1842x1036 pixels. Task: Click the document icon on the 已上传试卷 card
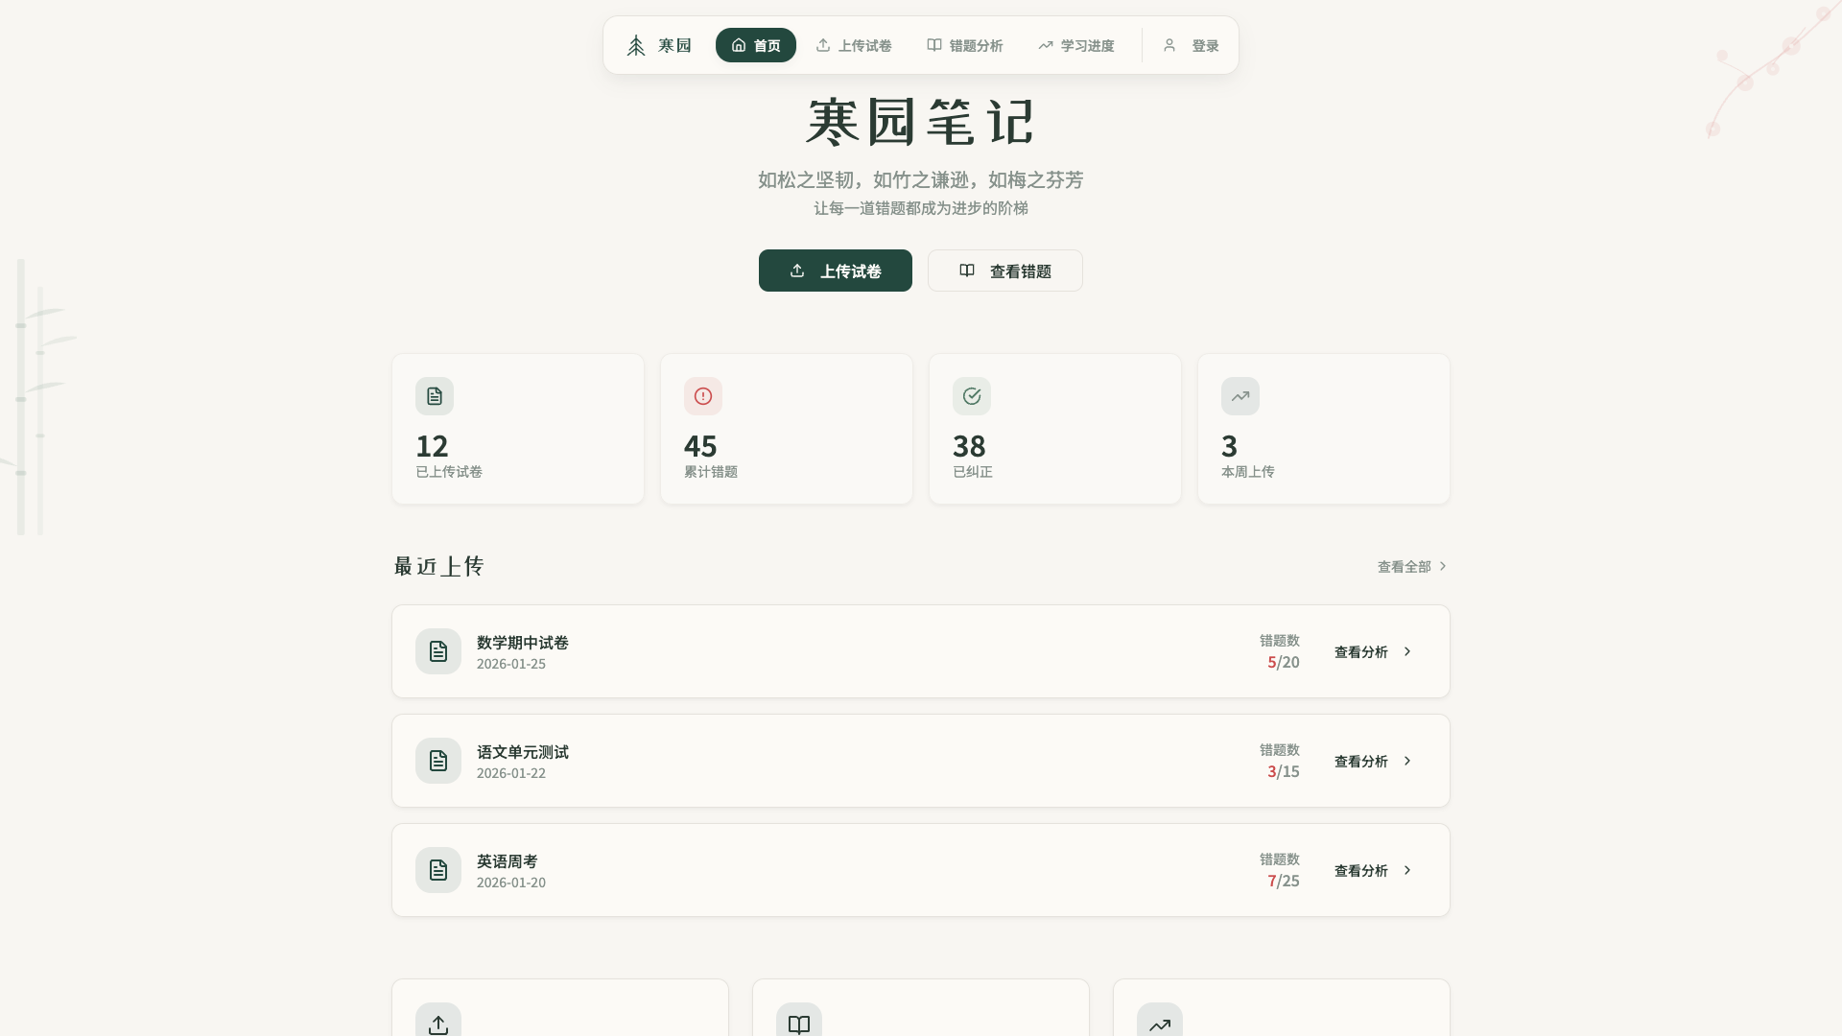(x=434, y=395)
